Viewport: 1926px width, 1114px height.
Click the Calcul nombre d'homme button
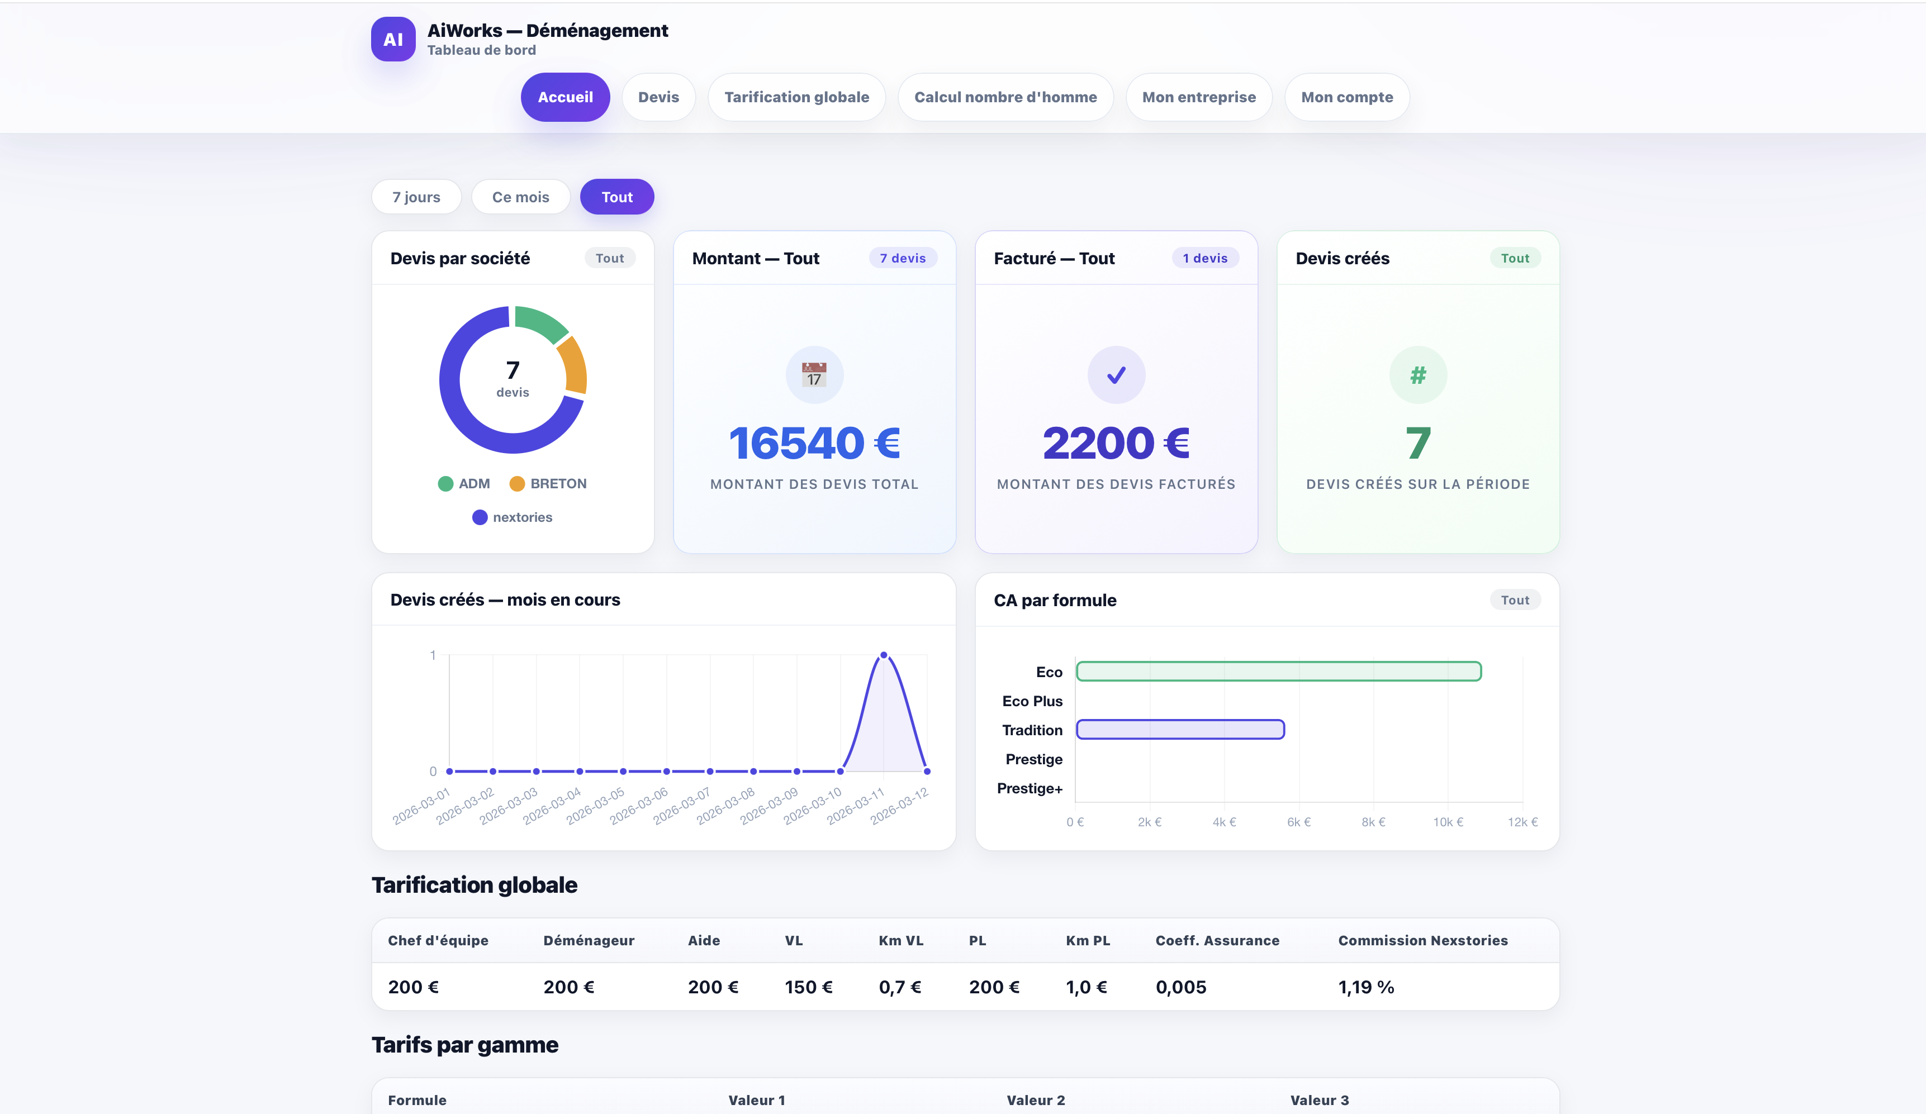coord(1005,96)
